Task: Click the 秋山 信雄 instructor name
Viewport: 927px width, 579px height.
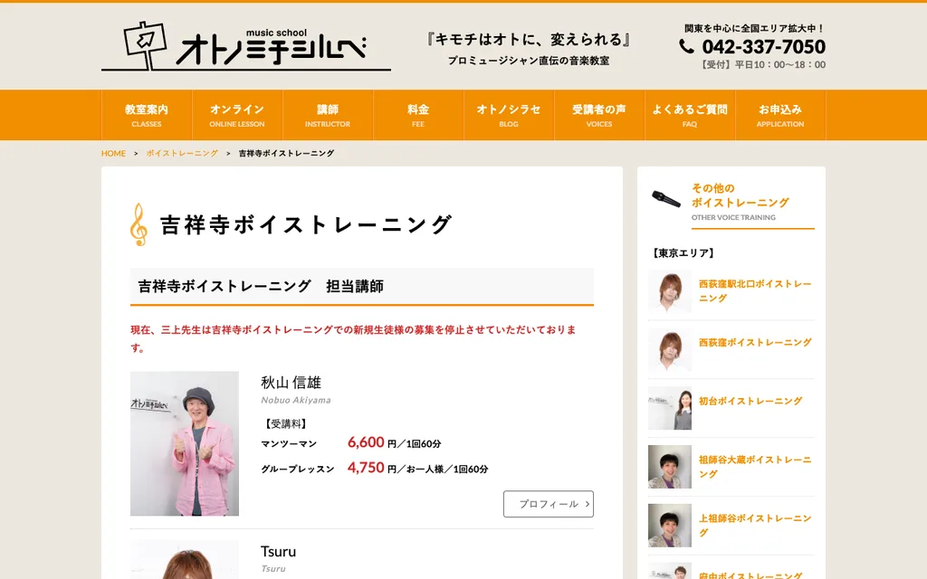Action: click(x=291, y=383)
